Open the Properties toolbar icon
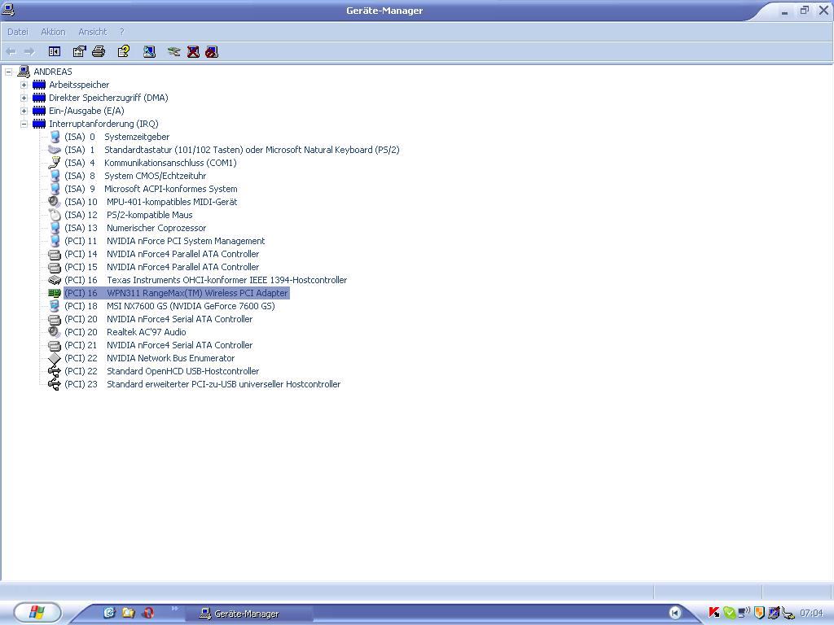 79,51
